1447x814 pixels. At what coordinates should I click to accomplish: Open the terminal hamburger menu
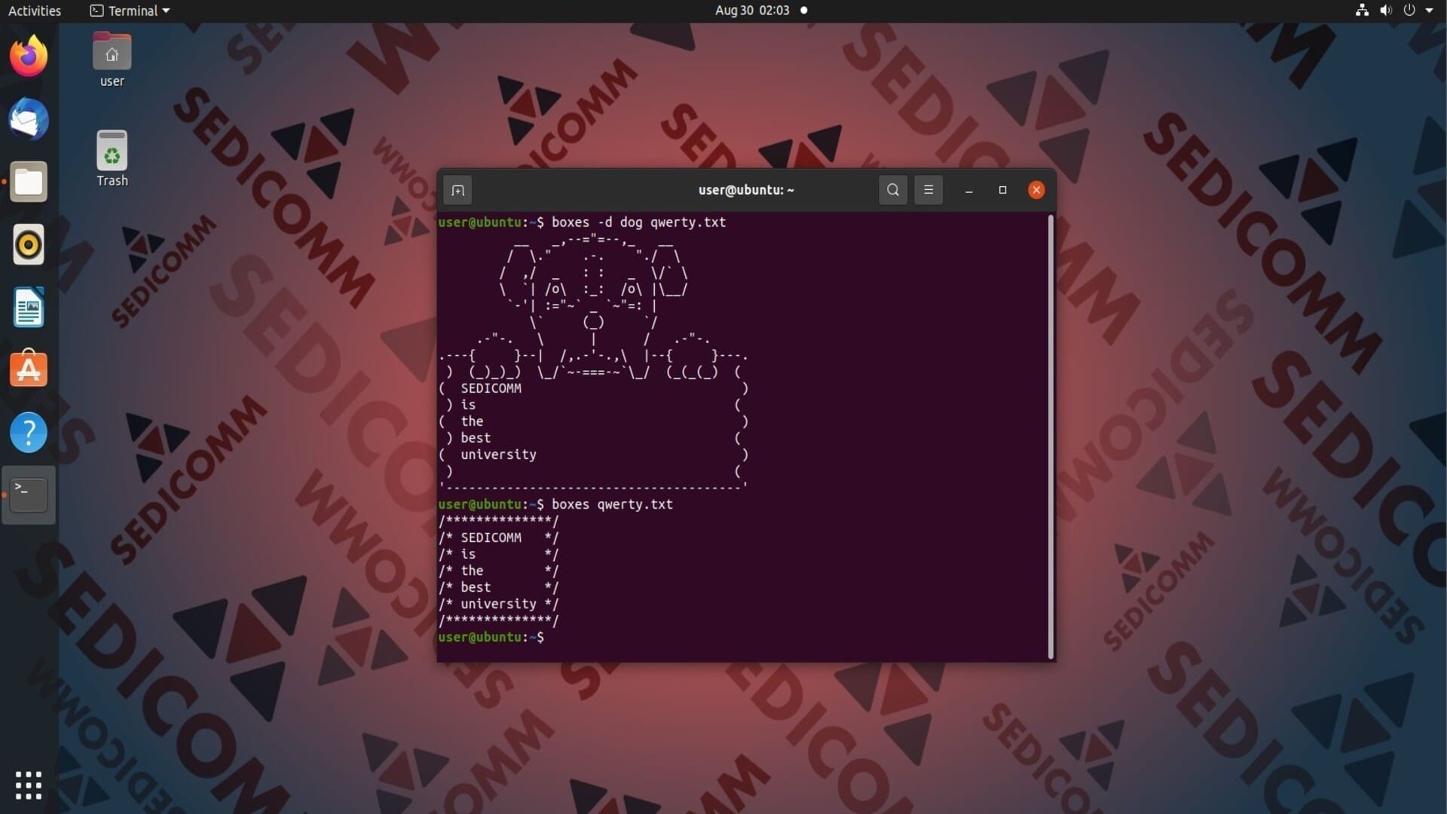point(928,190)
